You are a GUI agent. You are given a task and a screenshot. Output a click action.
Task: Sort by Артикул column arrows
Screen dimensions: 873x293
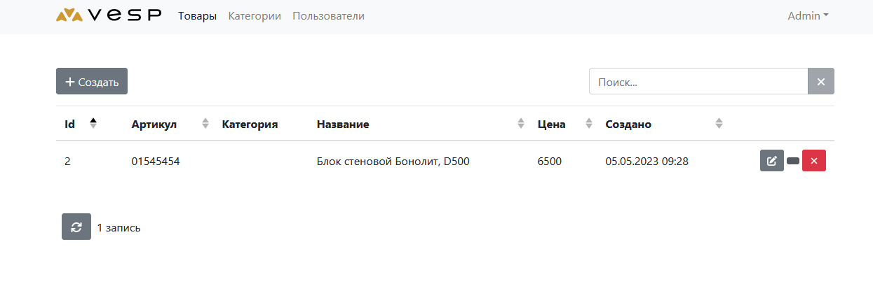coord(205,123)
